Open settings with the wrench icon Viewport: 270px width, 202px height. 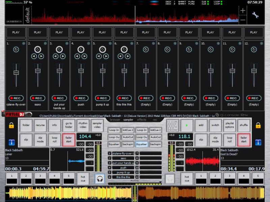255,15
